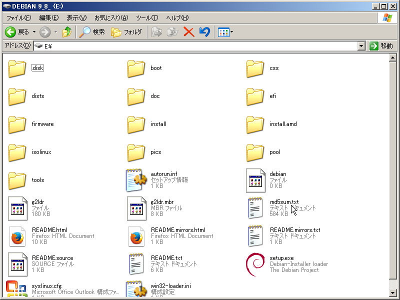Image resolution: width=400 pixels, height=300 pixels.
Task: Click the 移動 (Go) button
Action: coord(381,46)
